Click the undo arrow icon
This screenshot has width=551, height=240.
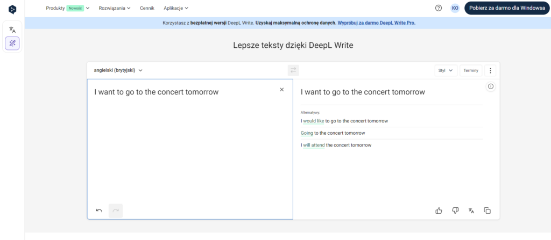click(99, 210)
